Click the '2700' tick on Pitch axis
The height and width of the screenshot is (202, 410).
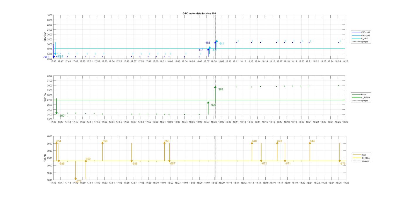[49, 100]
